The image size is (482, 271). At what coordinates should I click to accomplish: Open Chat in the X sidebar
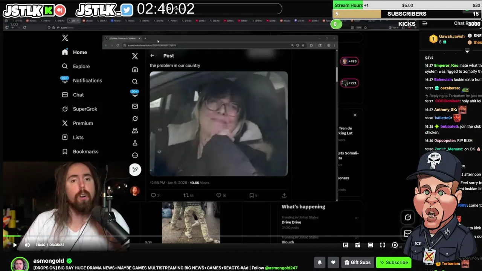(x=73, y=95)
